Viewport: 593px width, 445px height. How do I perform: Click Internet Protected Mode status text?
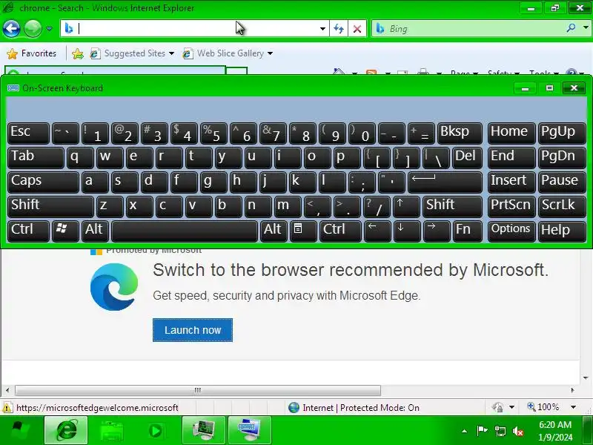pyautogui.click(x=361, y=408)
